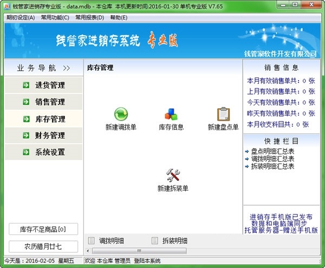Select 财务管理 in the navigation
325x268 pixels.
pyautogui.click(x=44, y=135)
